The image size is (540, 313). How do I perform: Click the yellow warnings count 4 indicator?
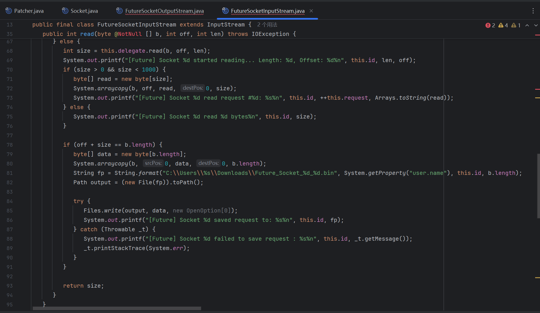tap(503, 25)
